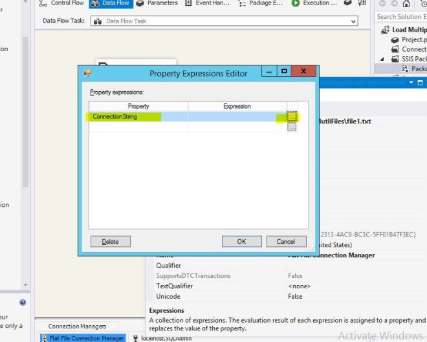The image size is (427, 342).
Task: Click the blue help icon in left panel
Action: 23,303
